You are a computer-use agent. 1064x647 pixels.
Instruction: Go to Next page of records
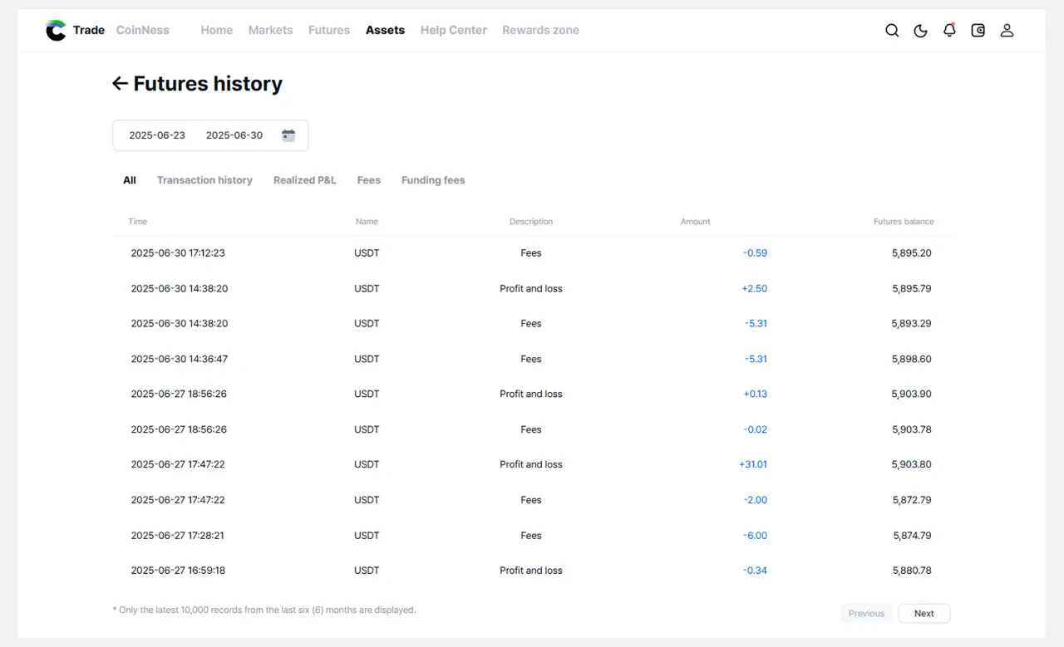[924, 614]
